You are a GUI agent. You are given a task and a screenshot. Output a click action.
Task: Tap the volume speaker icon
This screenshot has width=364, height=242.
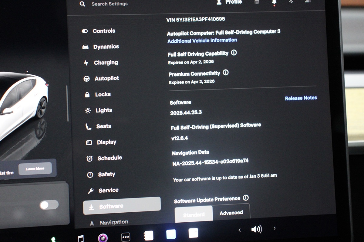tap(256, 229)
